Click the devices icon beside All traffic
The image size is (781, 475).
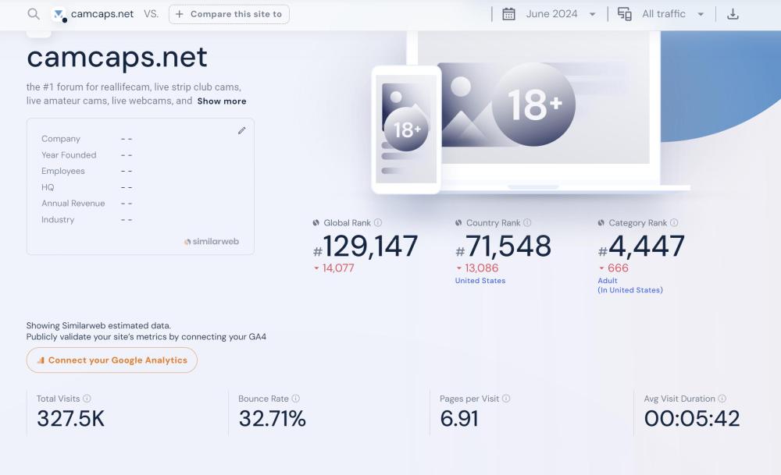[x=624, y=14]
